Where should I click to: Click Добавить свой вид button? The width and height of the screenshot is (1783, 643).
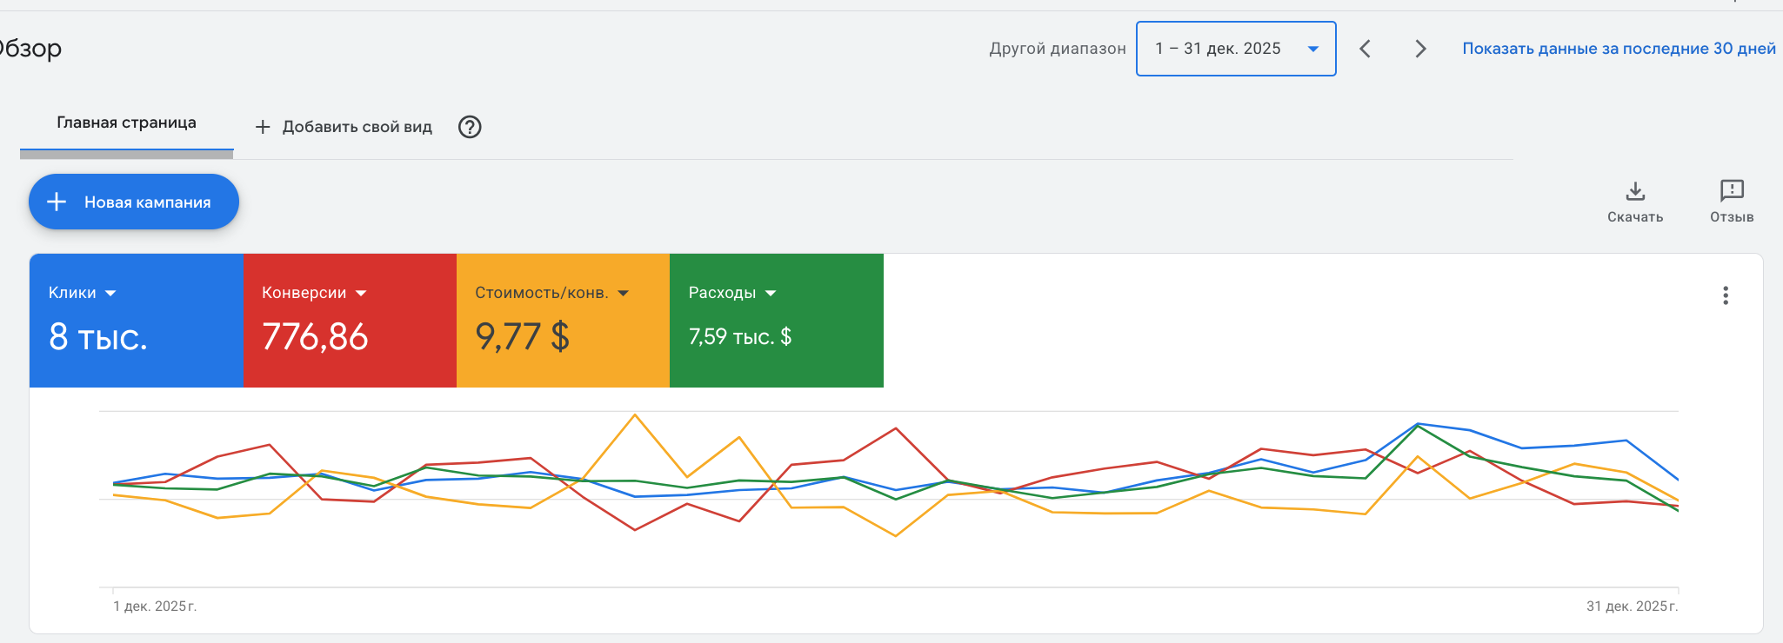tap(344, 127)
